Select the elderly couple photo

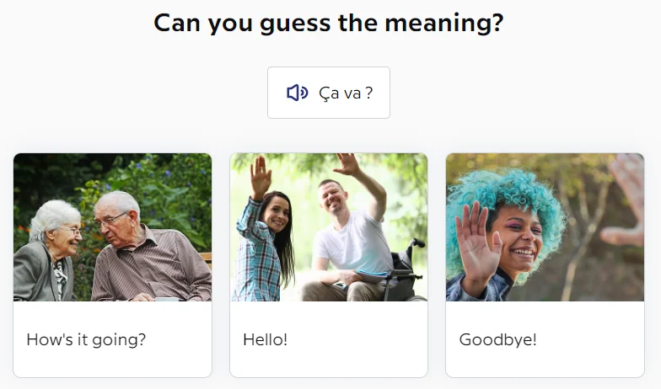coord(112,227)
